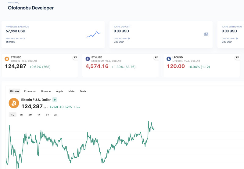The image size is (244, 169).
Task: Click the cash icon in Total Deposit card
Action: pyautogui.click(x=206, y=34)
